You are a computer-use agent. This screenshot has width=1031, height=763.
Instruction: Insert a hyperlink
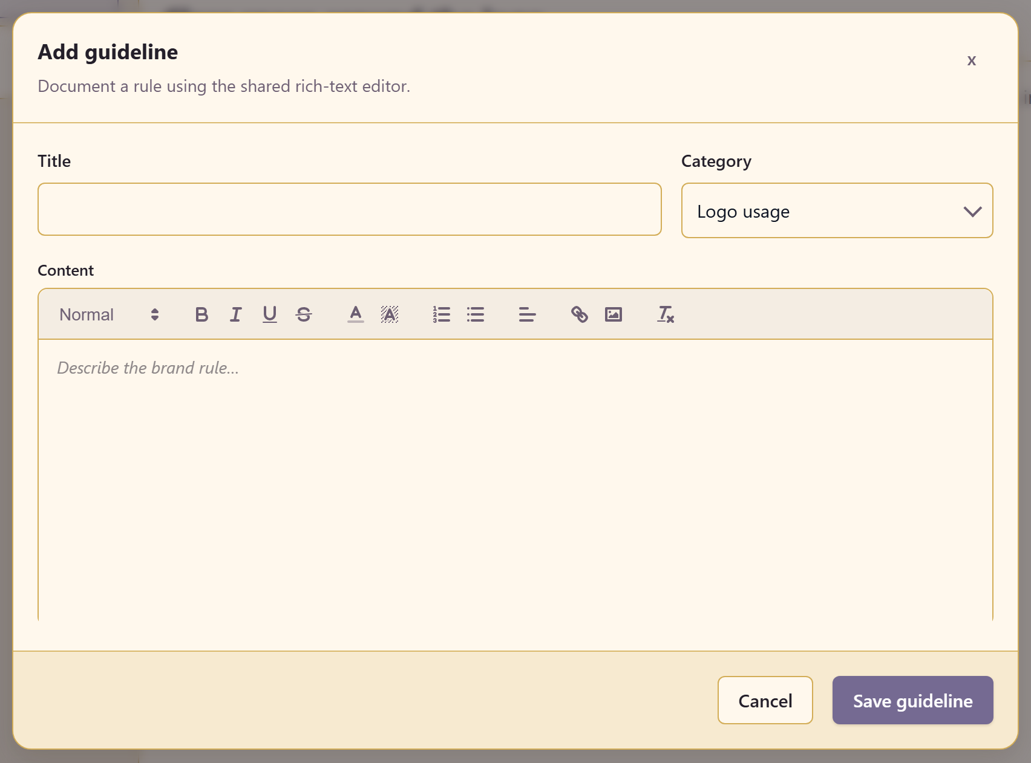[580, 314]
